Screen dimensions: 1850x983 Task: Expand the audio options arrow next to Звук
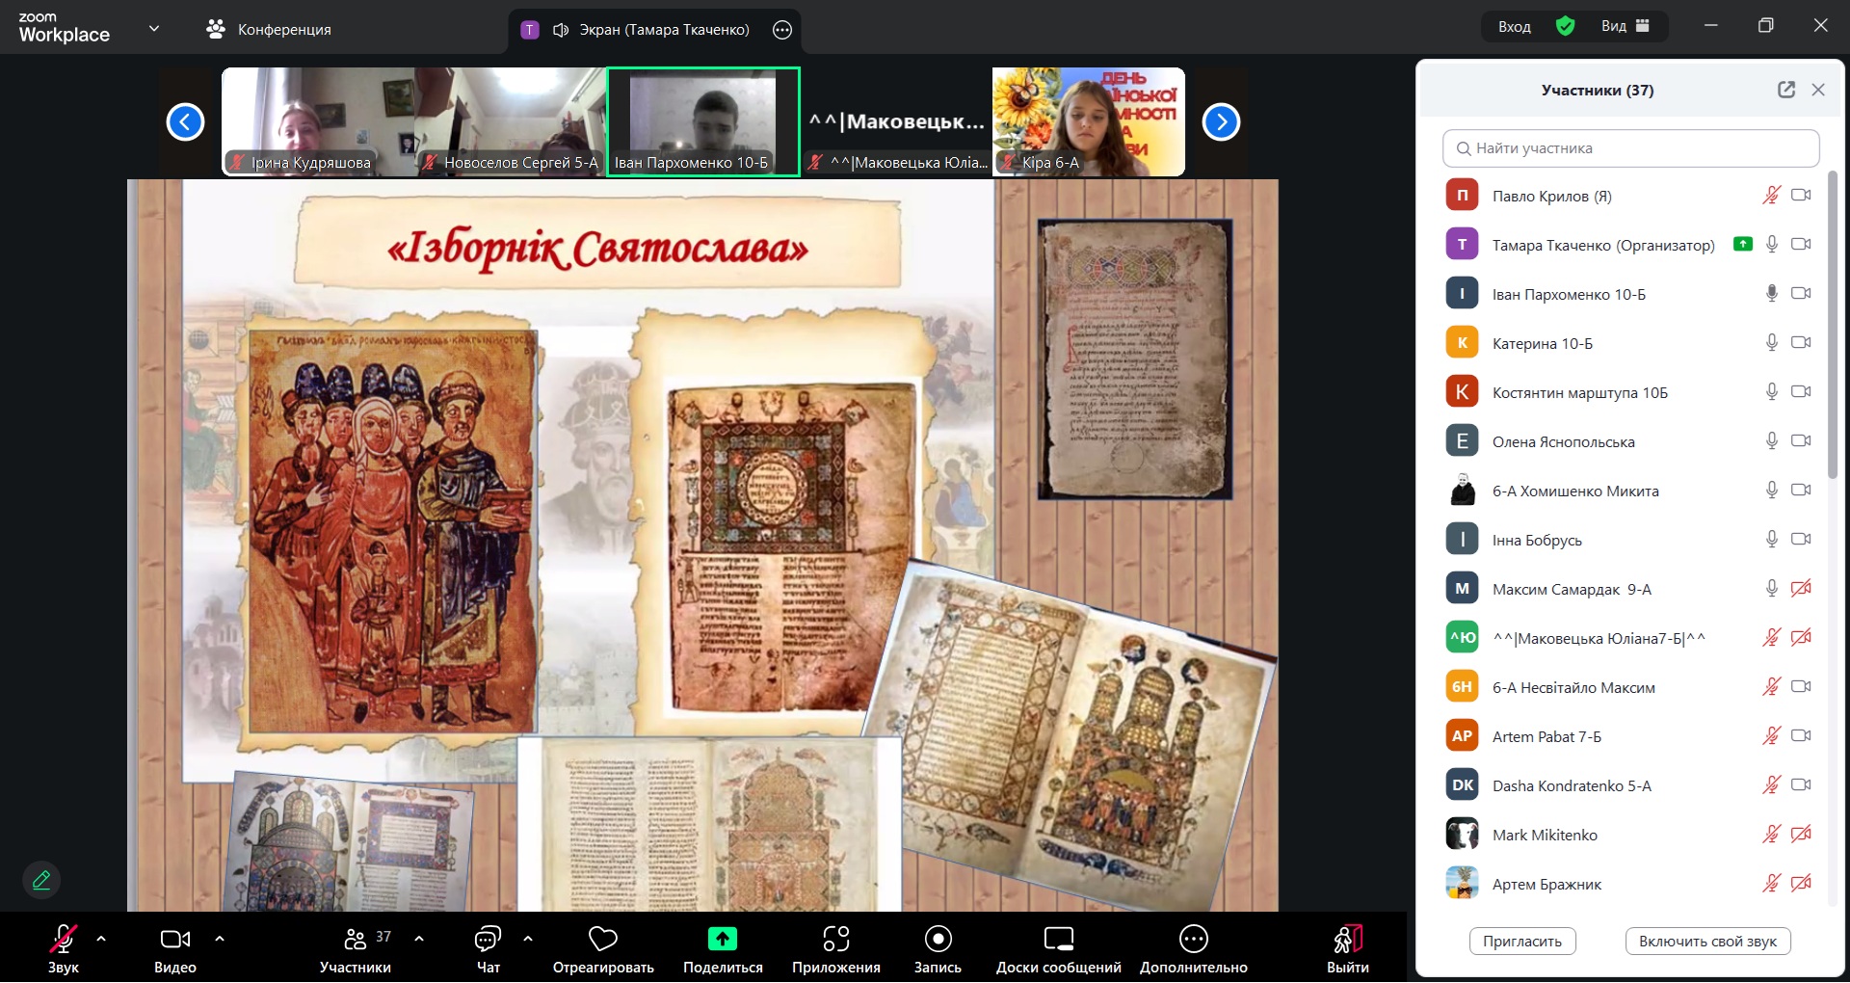(101, 938)
